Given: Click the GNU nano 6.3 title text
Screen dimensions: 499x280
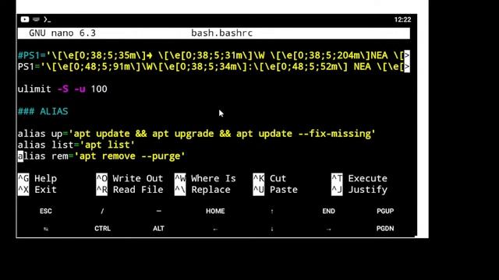Looking at the screenshot, I should 62,33.
